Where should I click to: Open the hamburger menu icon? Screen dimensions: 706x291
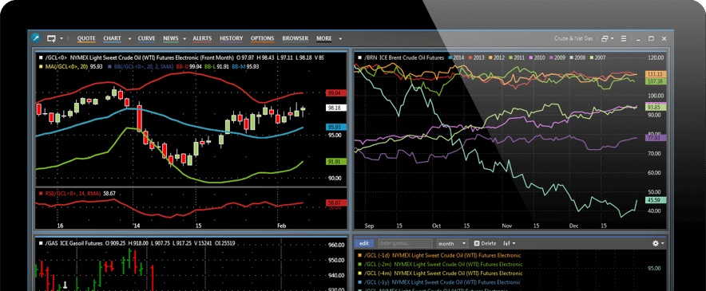(x=624, y=39)
